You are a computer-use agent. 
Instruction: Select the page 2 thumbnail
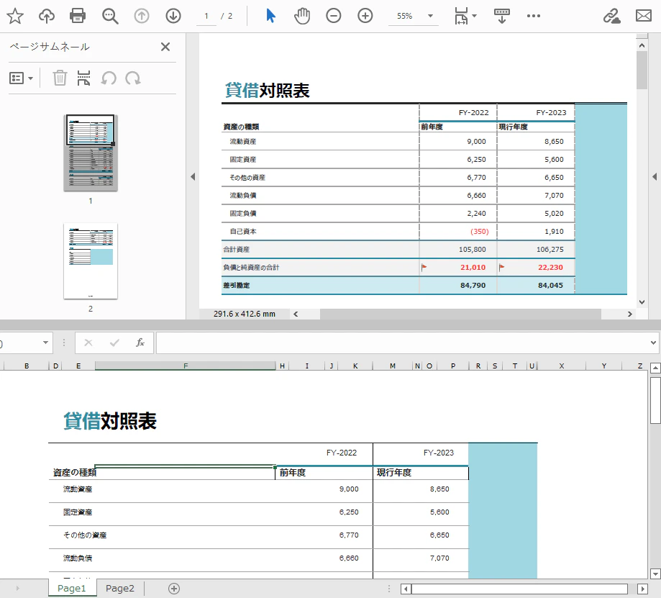coord(90,272)
